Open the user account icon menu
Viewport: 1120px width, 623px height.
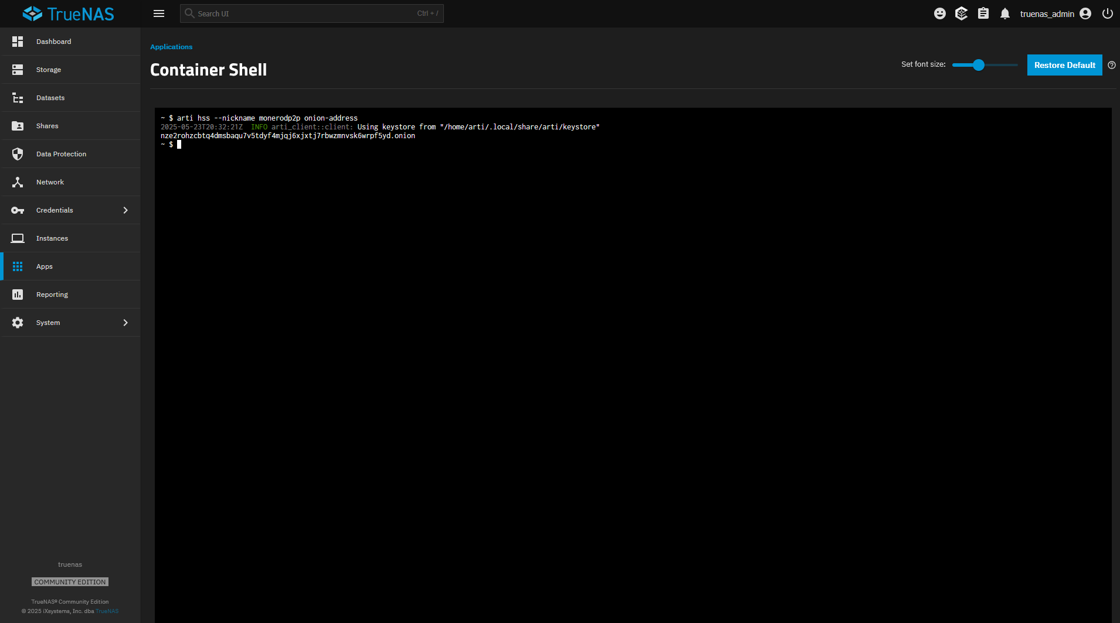pyautogui.click(x=1085, y=13)
